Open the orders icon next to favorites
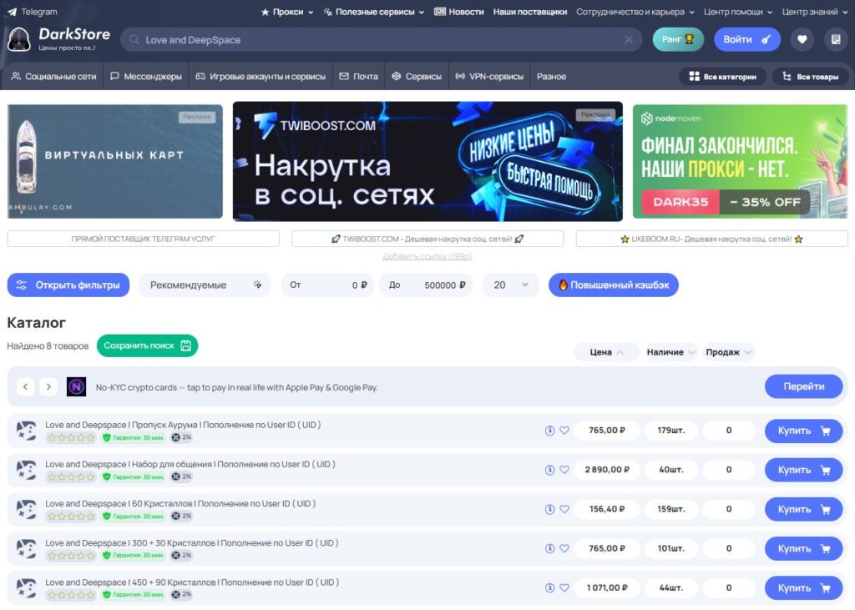Viewport: 855px width, 610px height. 836,39
